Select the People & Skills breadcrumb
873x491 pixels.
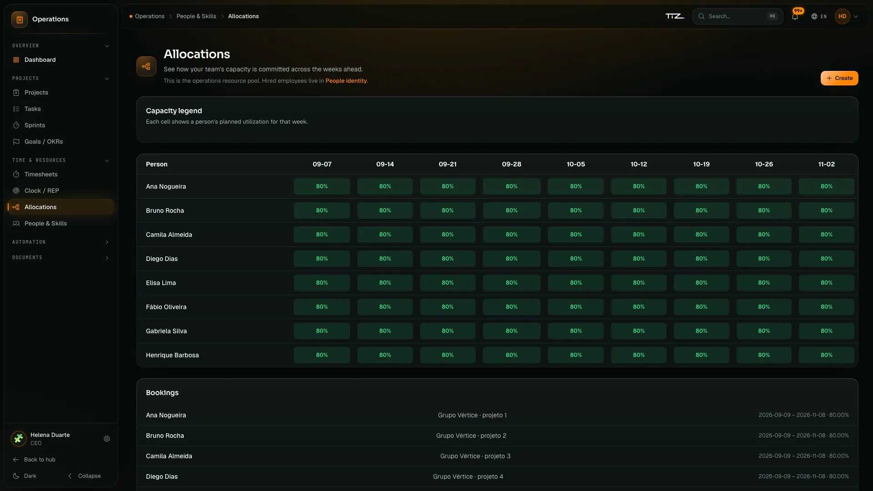[196, 16]
